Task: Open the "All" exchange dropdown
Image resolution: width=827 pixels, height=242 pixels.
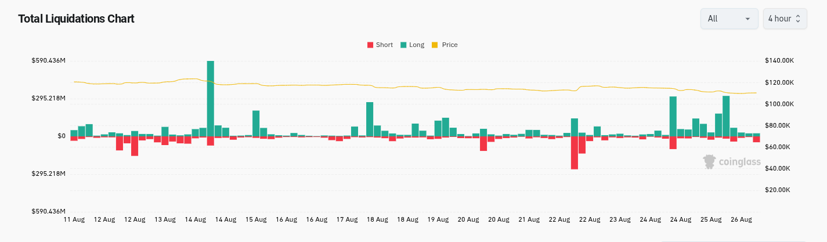Action: (x=728, y=19)
